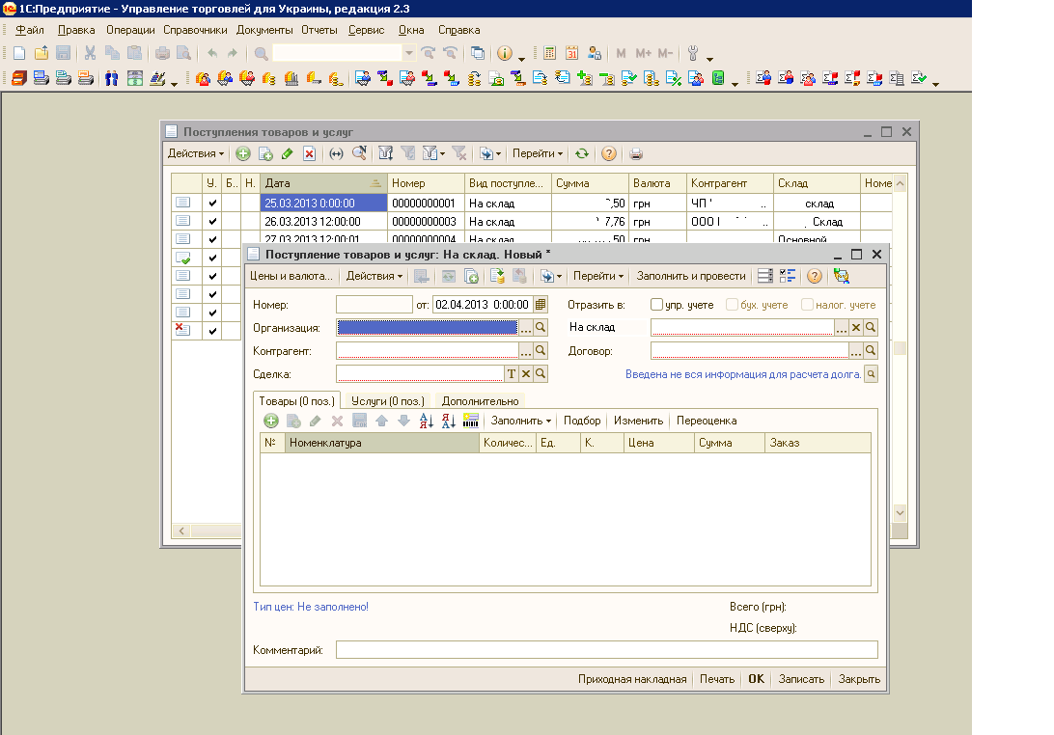Click the red X mark-for-deletion icon in list toolbar
This screenshot has height=735, width=1054.
(x=309, y=154)
